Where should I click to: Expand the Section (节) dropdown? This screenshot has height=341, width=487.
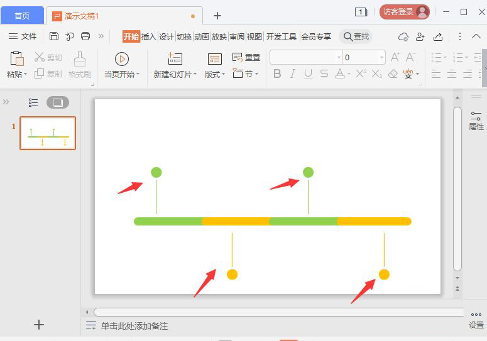pyautogui.click(x=246, y=74)
